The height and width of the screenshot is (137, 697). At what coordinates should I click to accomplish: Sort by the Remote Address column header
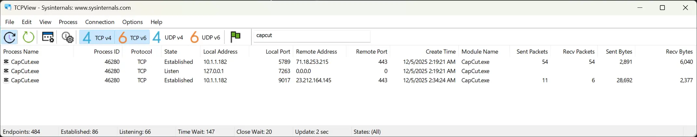(316, 51)
